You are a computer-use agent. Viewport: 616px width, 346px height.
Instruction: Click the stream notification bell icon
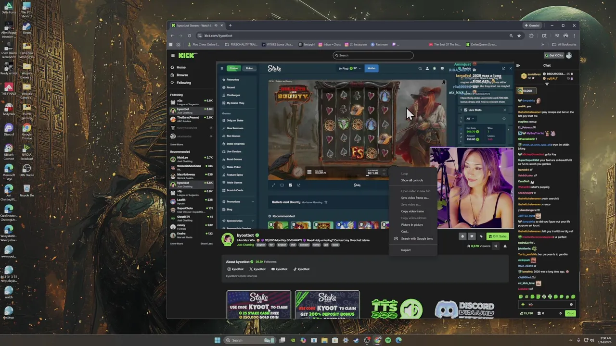pyautogui.click(x=462, y=236)
